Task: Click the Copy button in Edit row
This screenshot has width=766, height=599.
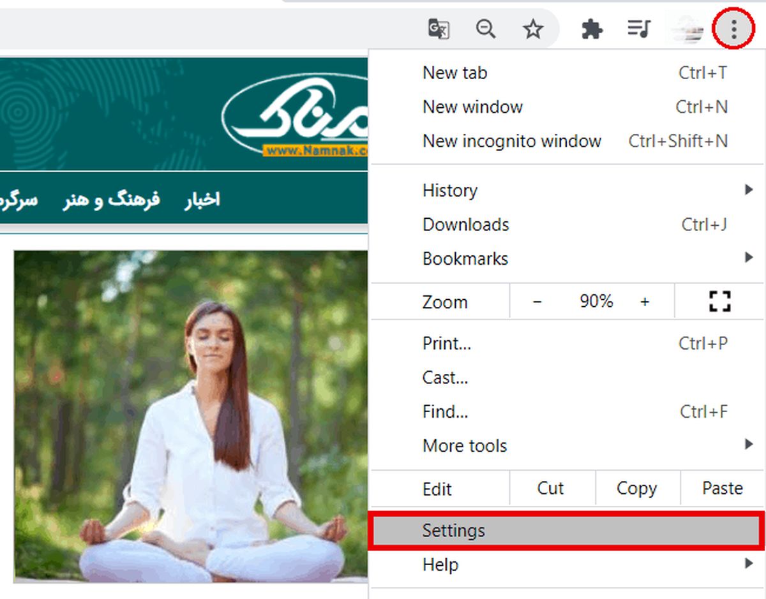Action: tap(637, 489)
